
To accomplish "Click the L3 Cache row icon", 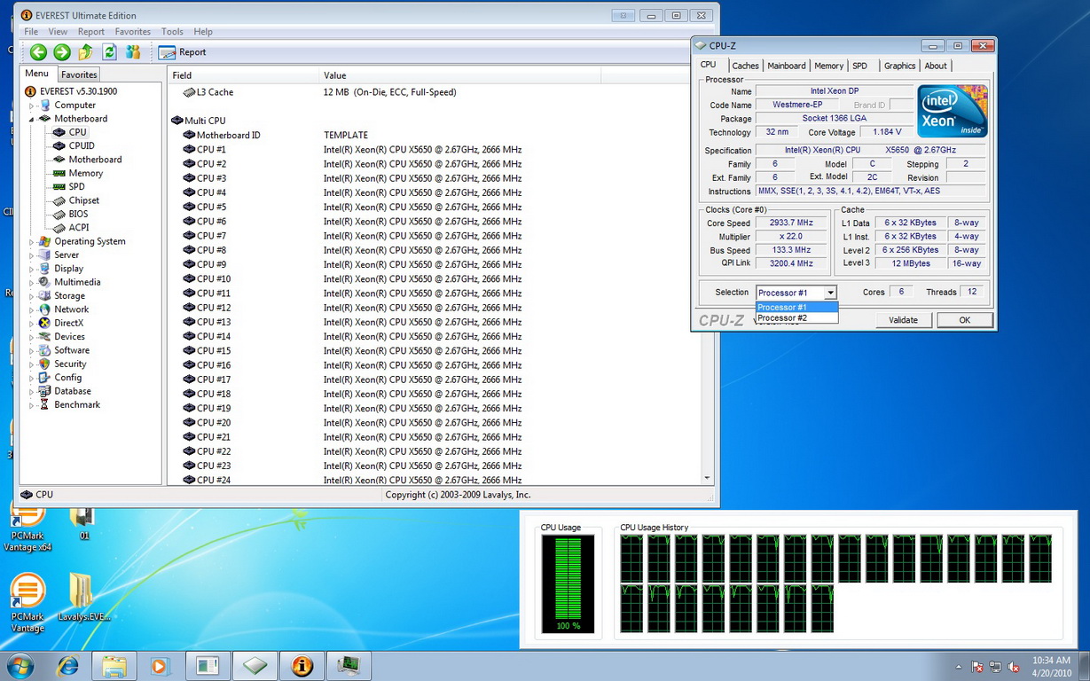I will click(x=189, y=92).
